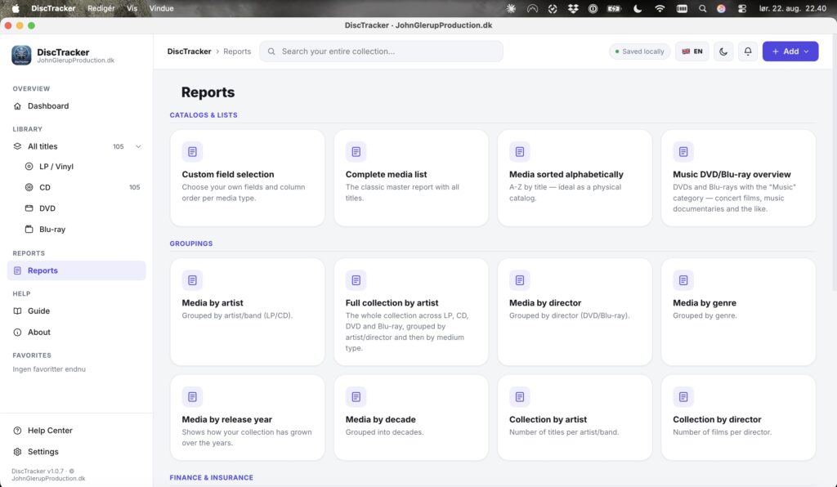
Task: Click the Media by artist card icon
Action: [x=192, y=280]
